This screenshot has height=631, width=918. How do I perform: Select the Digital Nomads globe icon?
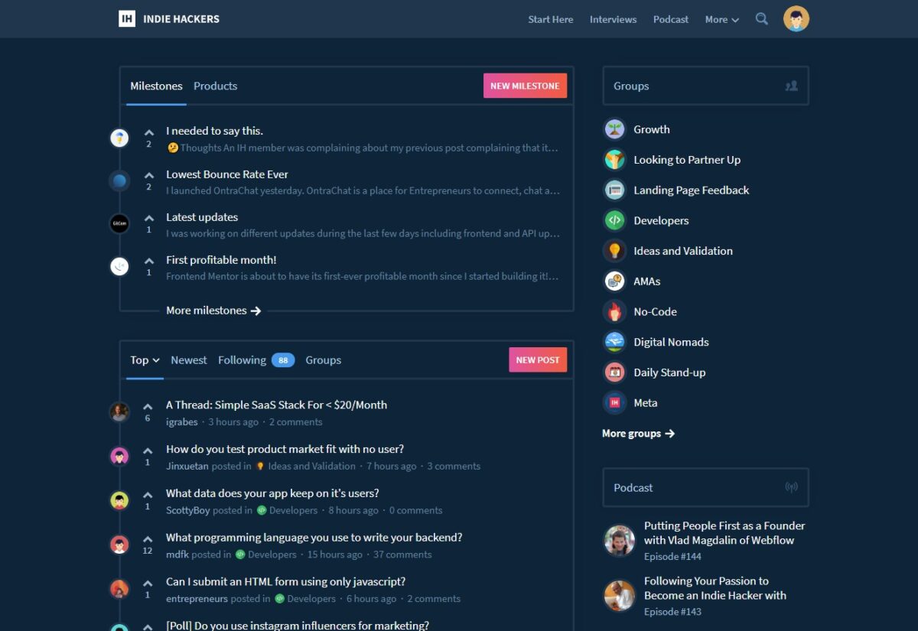point(614,342)
